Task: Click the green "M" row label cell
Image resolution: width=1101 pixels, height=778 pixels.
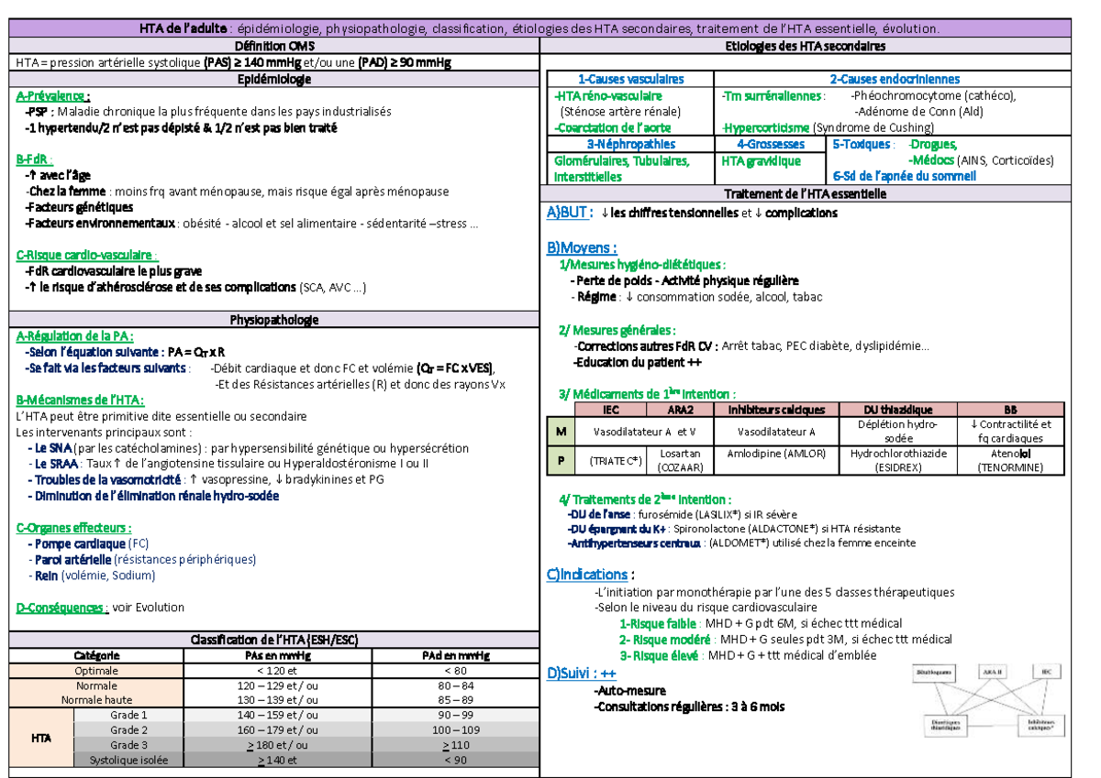Action: point(560,431)
